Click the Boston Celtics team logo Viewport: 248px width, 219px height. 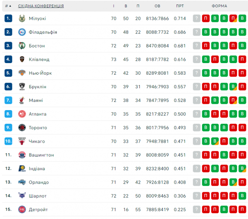point(22,46)
